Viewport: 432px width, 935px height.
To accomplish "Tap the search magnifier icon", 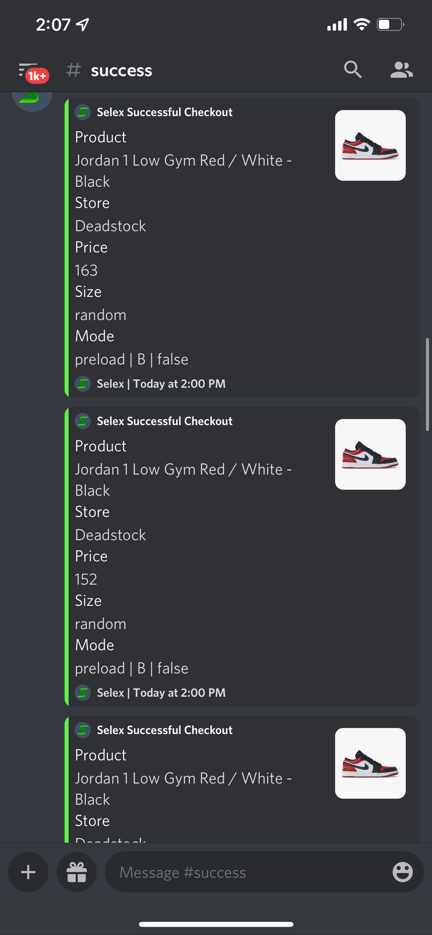I will pyautogui.click(x=353, y=69).
